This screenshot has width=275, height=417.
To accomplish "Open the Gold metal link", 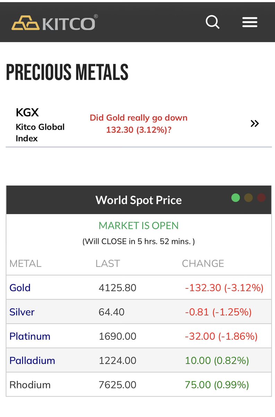I will 20,288.
